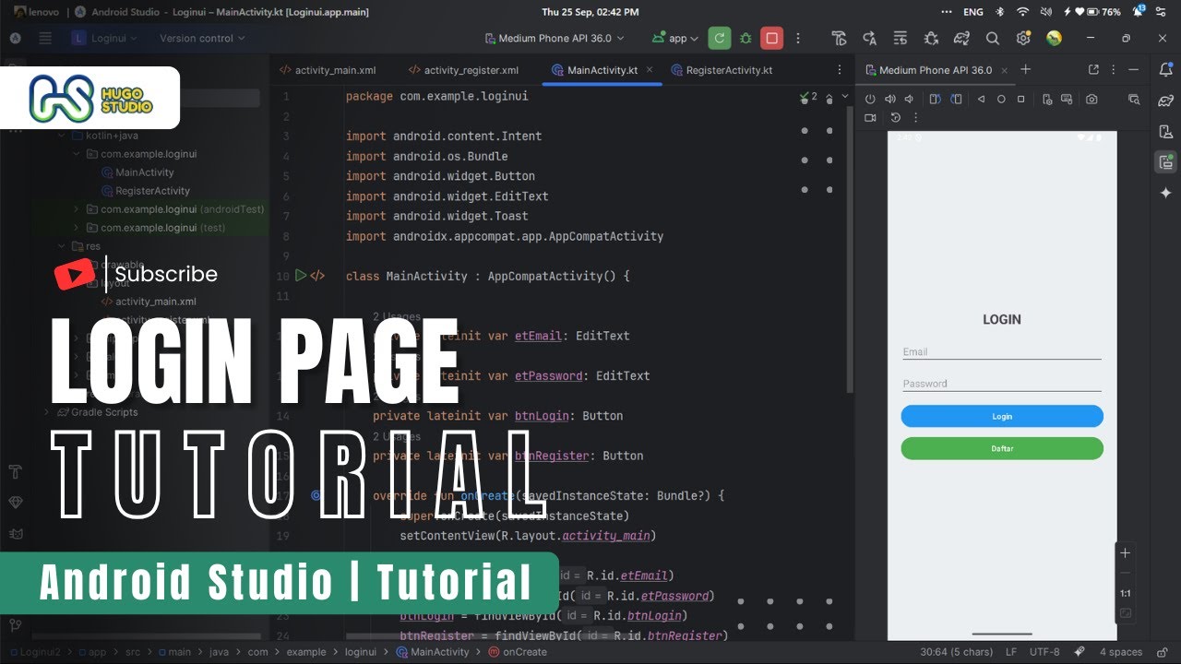Click run gutter icon beside class MainActivity

click(x=300, y=276)
